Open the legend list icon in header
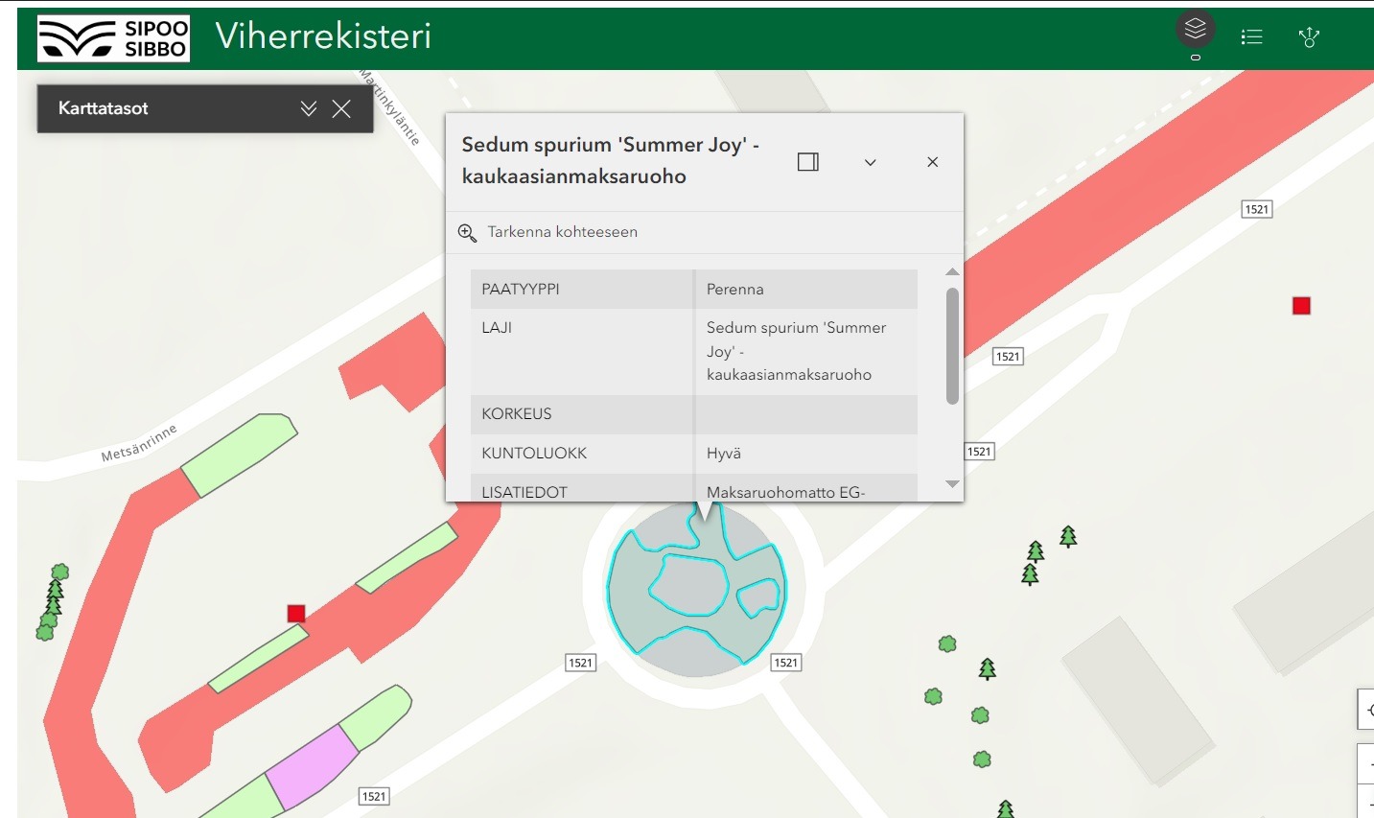The image size is (1374, 818). click(x=1251, y=37)
